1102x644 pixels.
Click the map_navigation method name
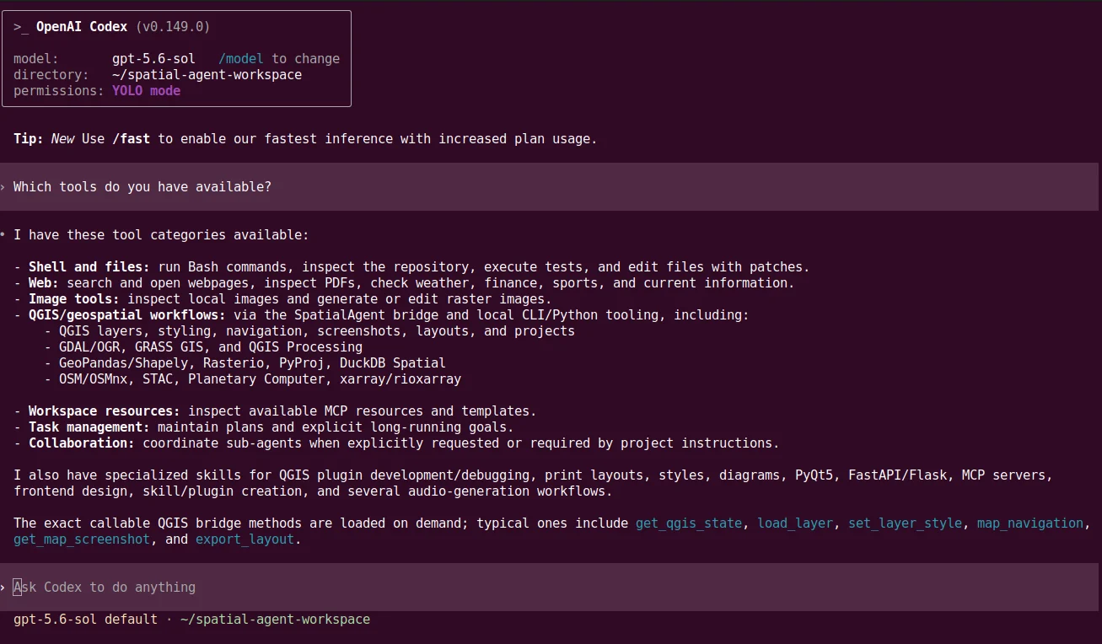1030,523
